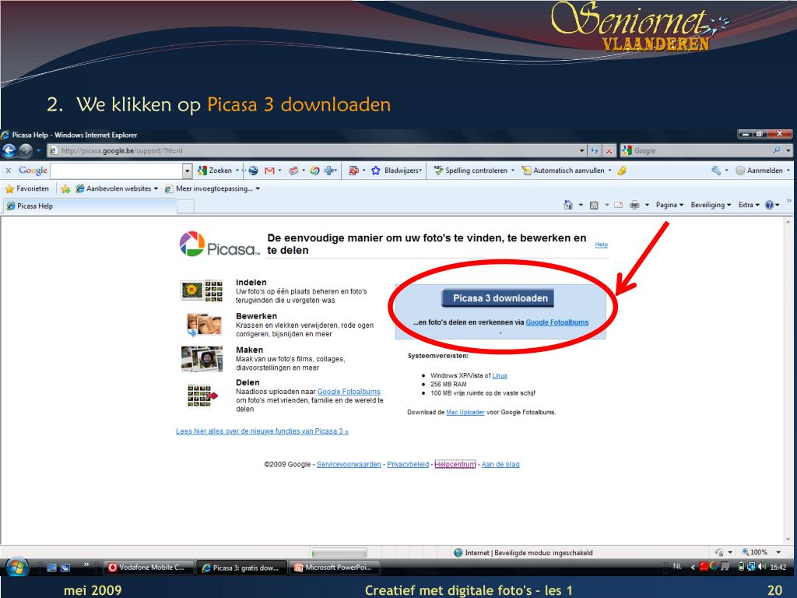Click into the Google Toolbar search field

pyautogui.click(x=117, y=171)
